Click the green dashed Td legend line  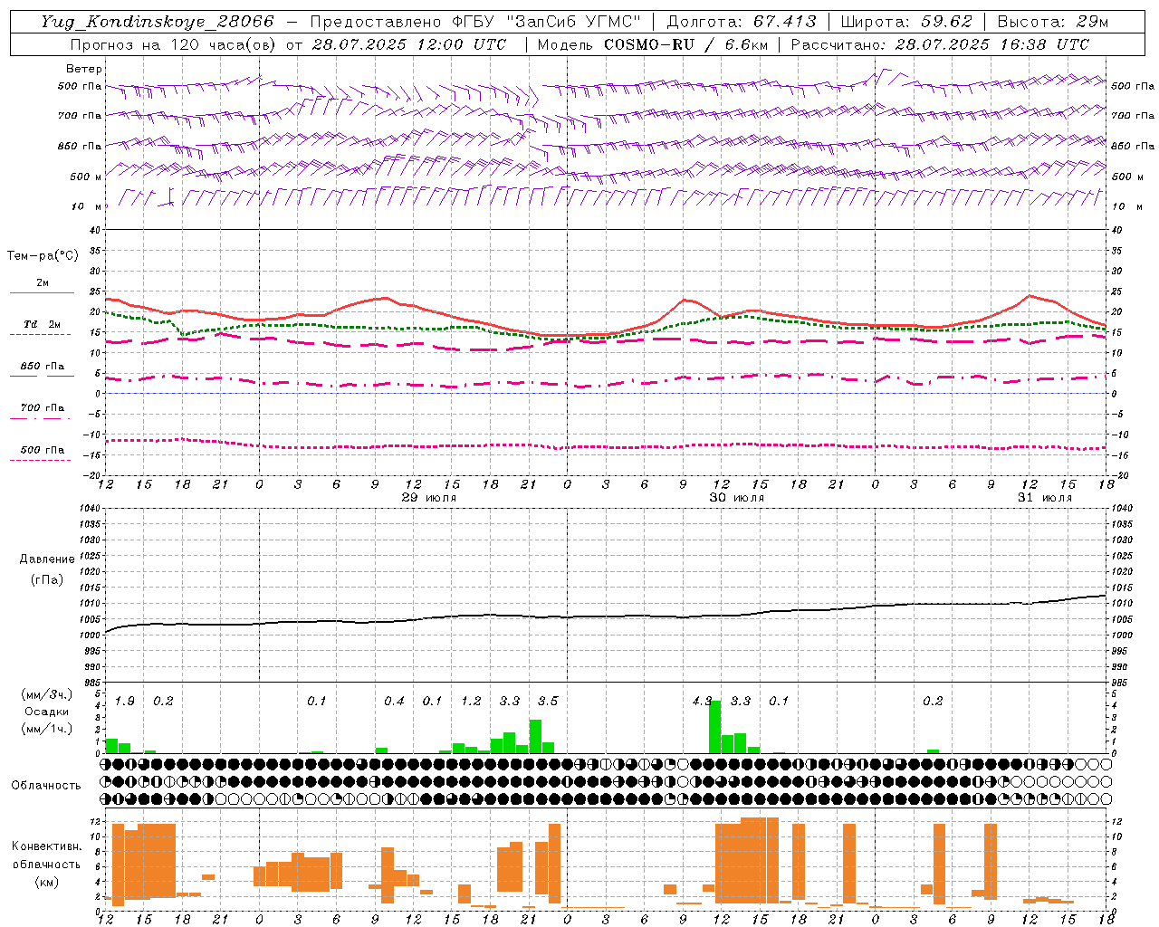[41, 335]
